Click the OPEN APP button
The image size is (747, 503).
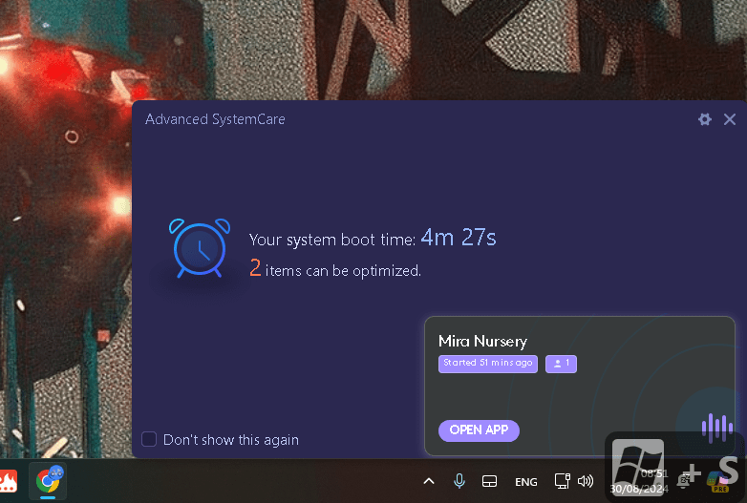pyautogui.click(x=479, y=430)
